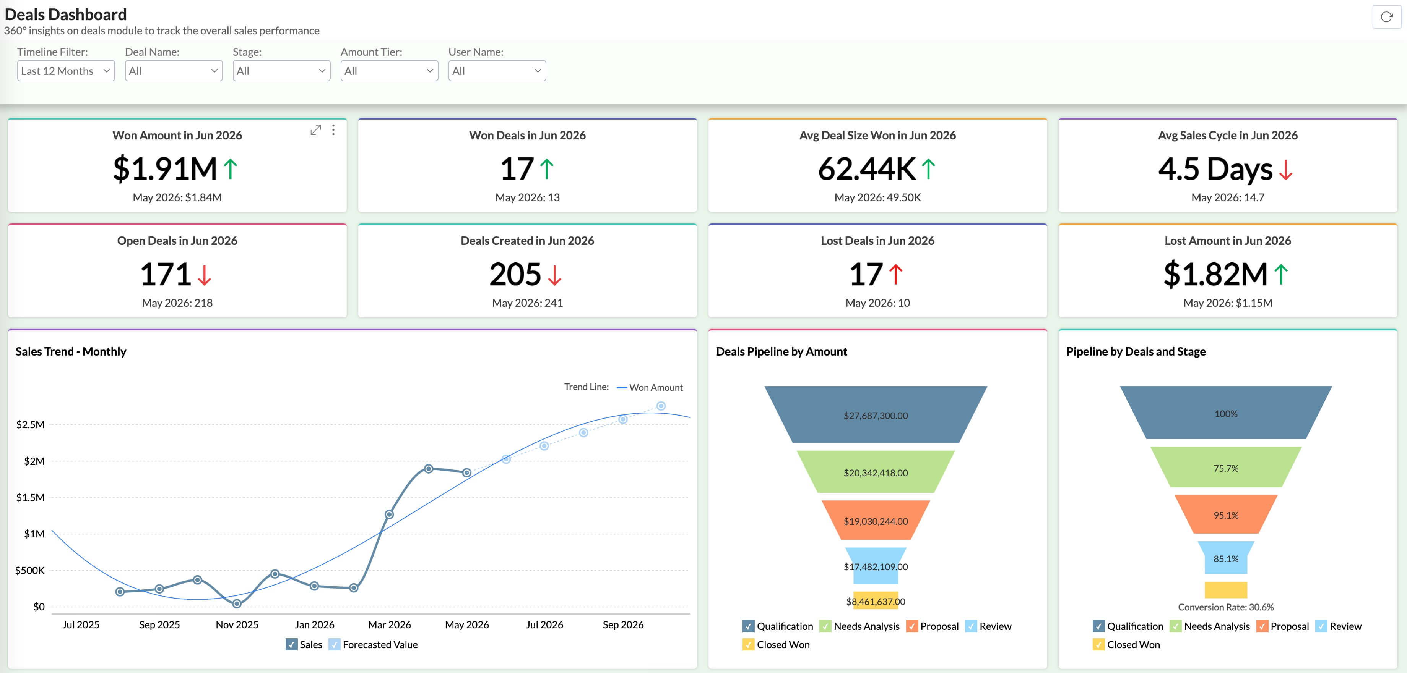Click the green up arrow beside Lost Amount $1.82M
Image resolution: width=1407 pixels, height=673 pixels.
pos(1281,274)
